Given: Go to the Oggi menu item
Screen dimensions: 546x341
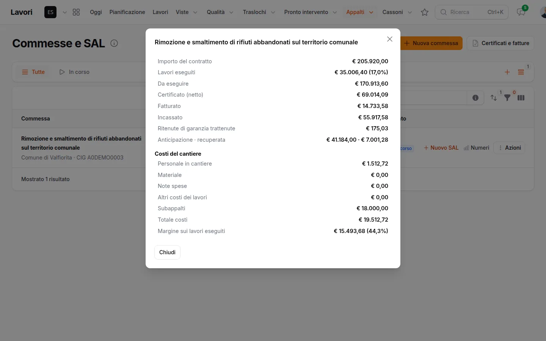Looking at the screenshot, I should pos(96,12).
